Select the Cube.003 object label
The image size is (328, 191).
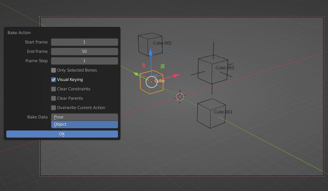coord(225,68)
